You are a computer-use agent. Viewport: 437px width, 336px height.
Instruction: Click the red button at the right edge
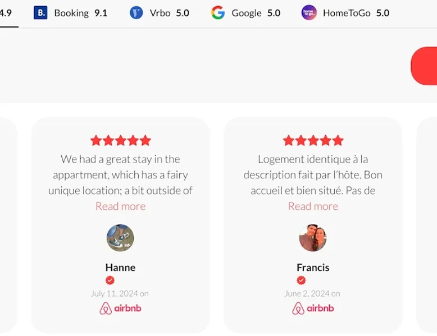coord(425,66)
